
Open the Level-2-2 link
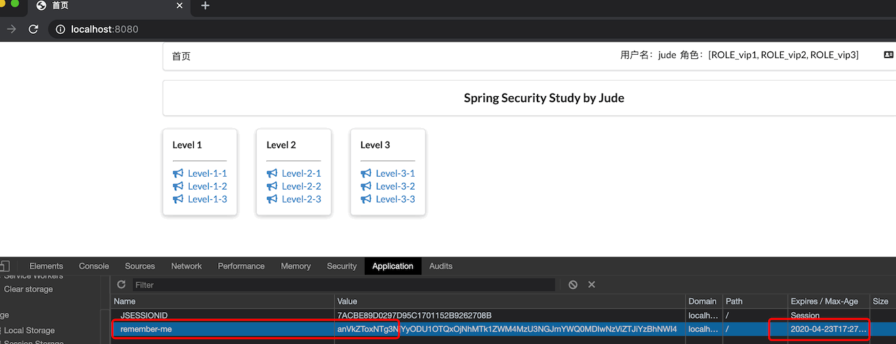[302, 186]
